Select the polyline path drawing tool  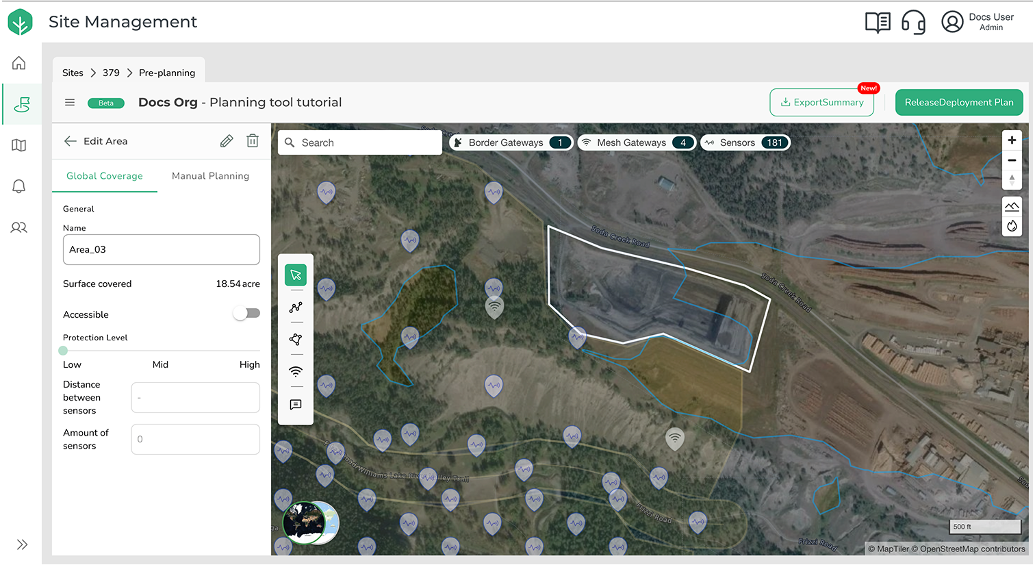(x=296, y=307)
